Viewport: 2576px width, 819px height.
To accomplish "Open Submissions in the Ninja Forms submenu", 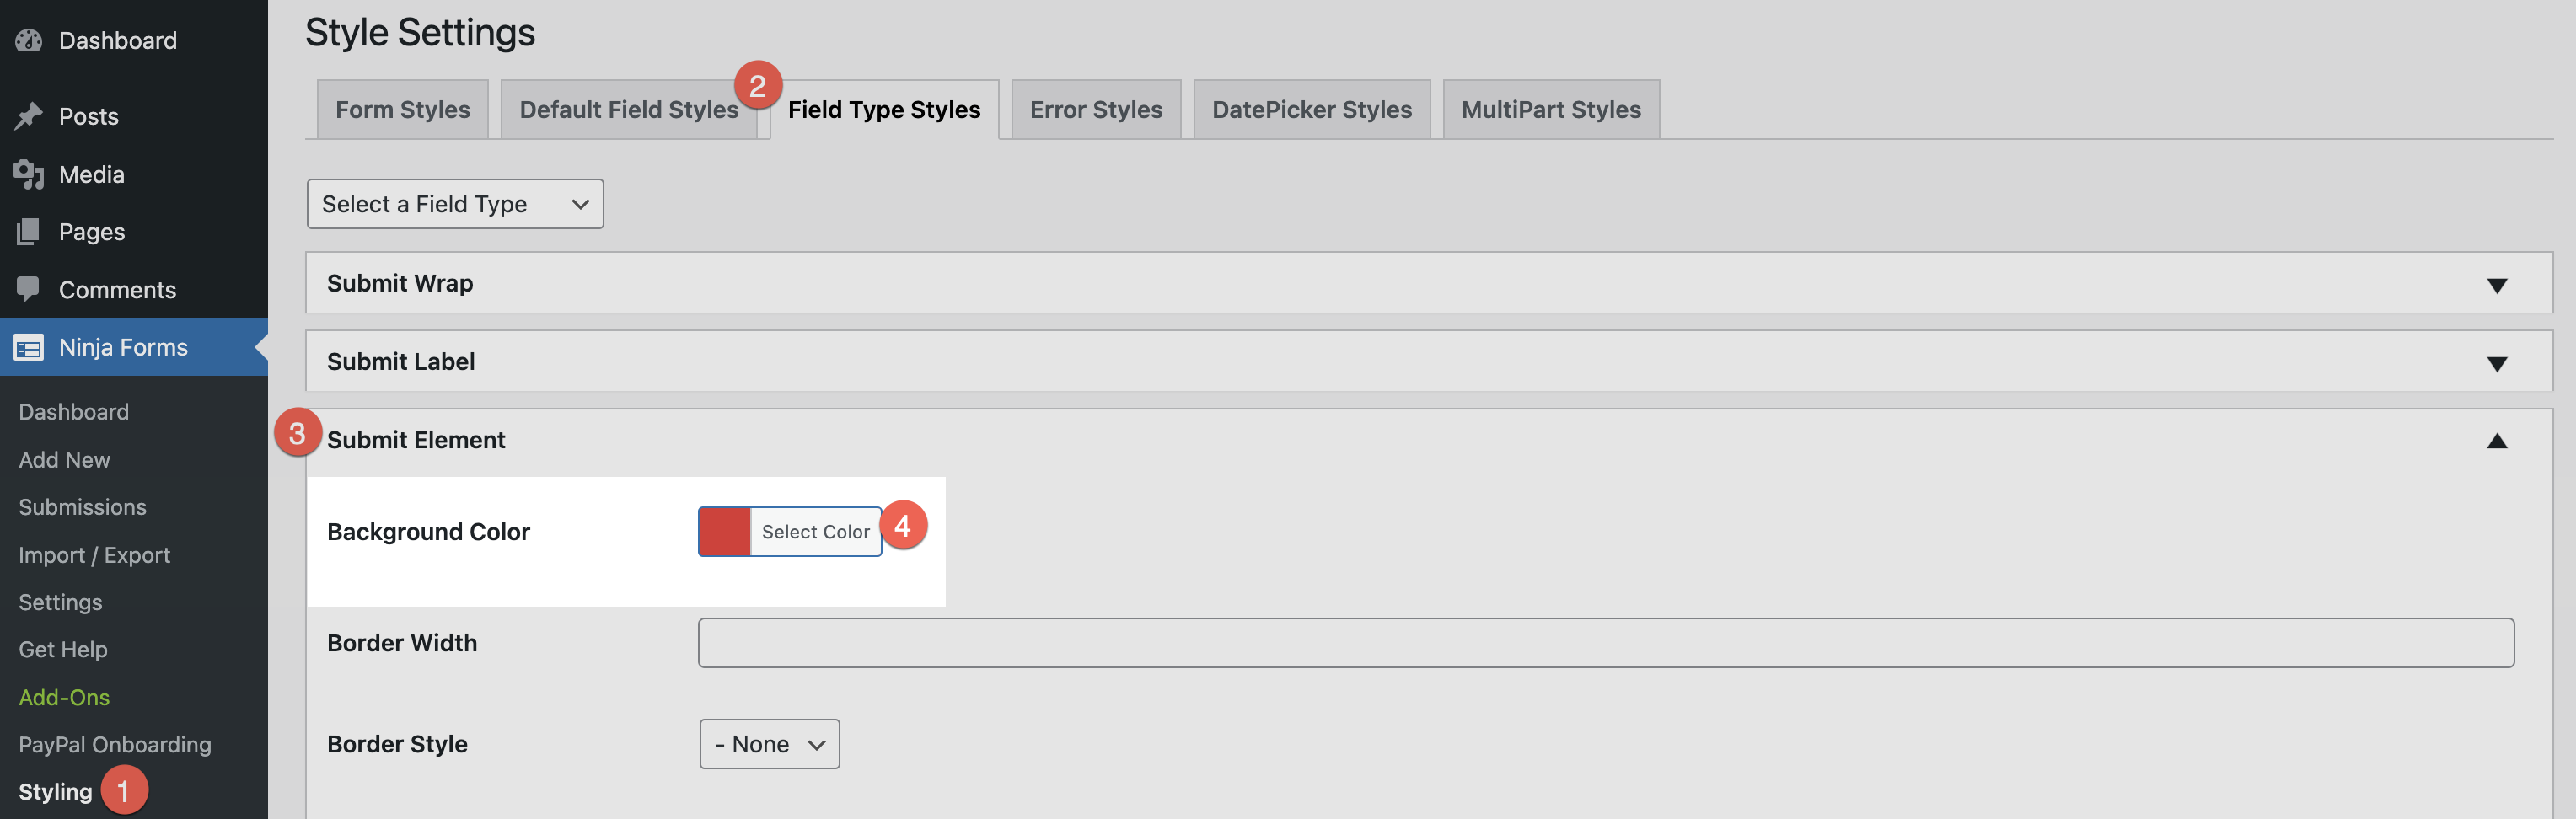I will 82,507.
